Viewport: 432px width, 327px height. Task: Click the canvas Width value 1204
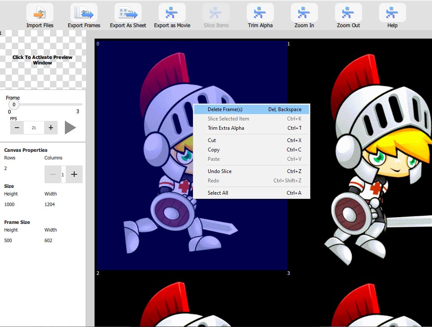coord(50,204)
